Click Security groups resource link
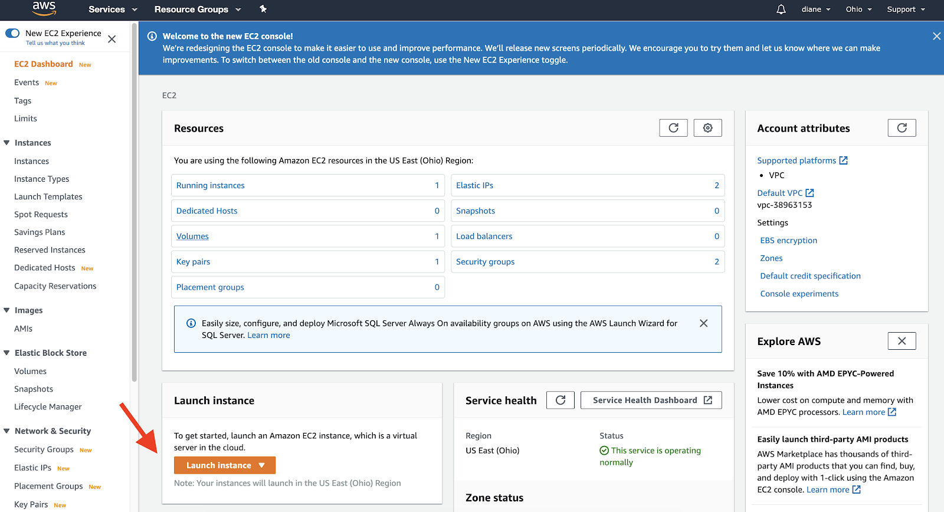The width and height of the screenshot is (944, 512). coord(485,262)
